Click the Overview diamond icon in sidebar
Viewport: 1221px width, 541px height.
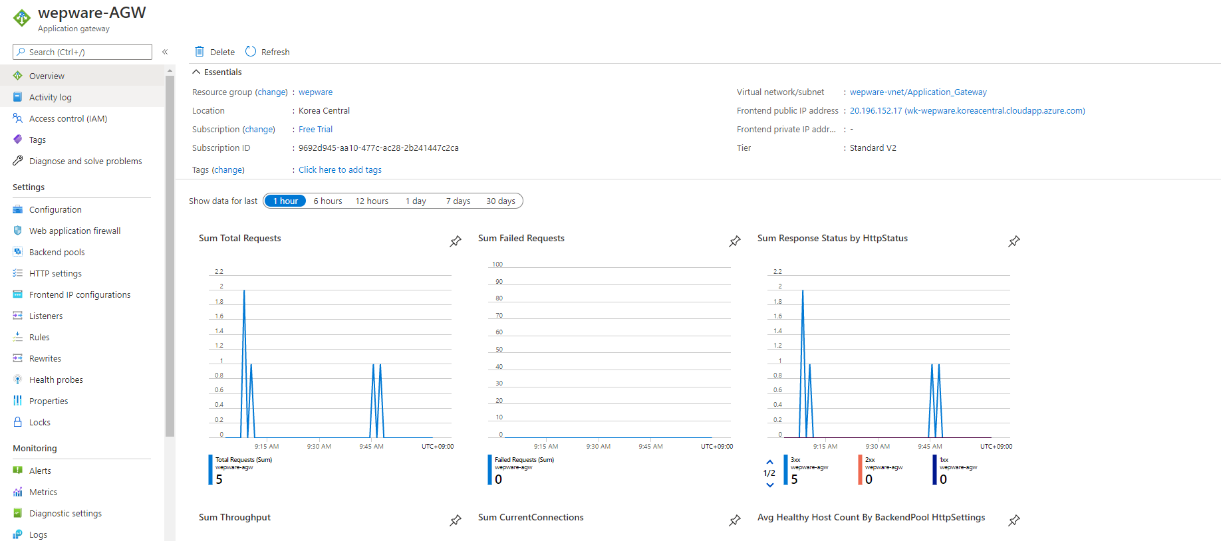point(18,76)
